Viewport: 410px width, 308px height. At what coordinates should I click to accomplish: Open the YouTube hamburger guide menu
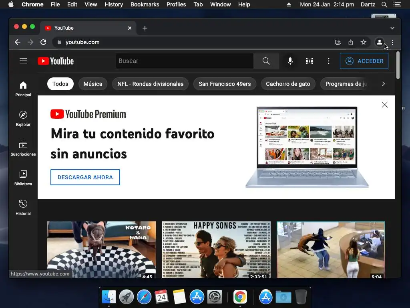(23, 61)
